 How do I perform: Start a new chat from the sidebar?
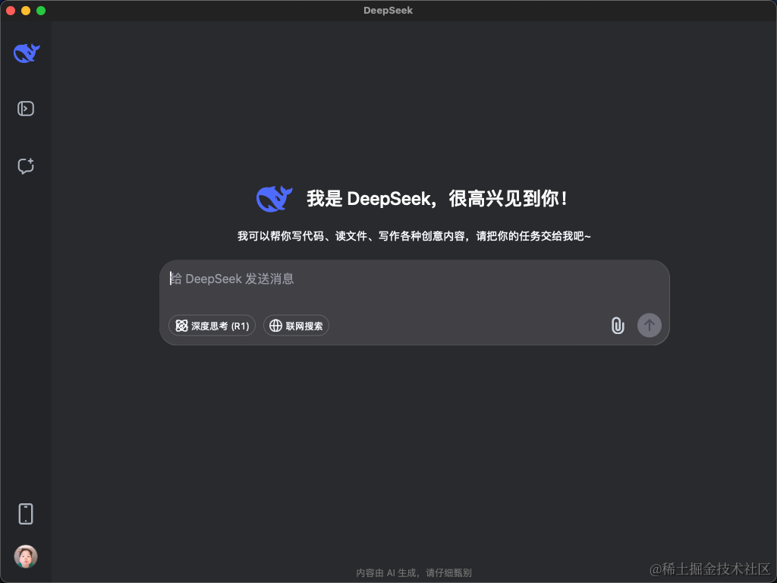coord(26,165)
